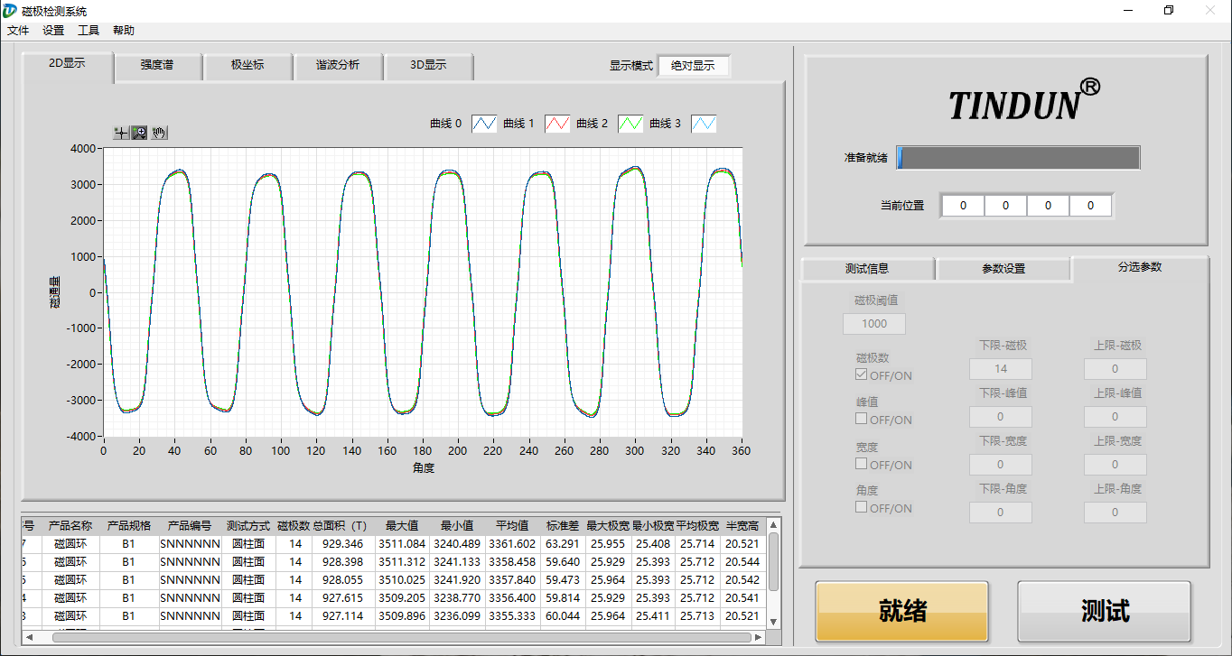Open the 设置 menu
This screenshot has height=656, width=1232.
coord(53,30)
